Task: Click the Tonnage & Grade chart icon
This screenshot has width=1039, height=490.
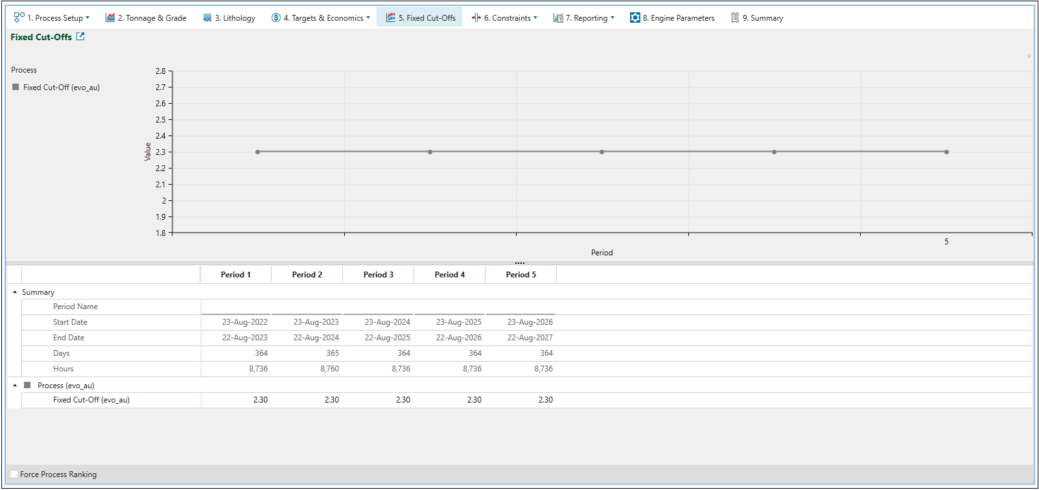Action: [110, 17]
